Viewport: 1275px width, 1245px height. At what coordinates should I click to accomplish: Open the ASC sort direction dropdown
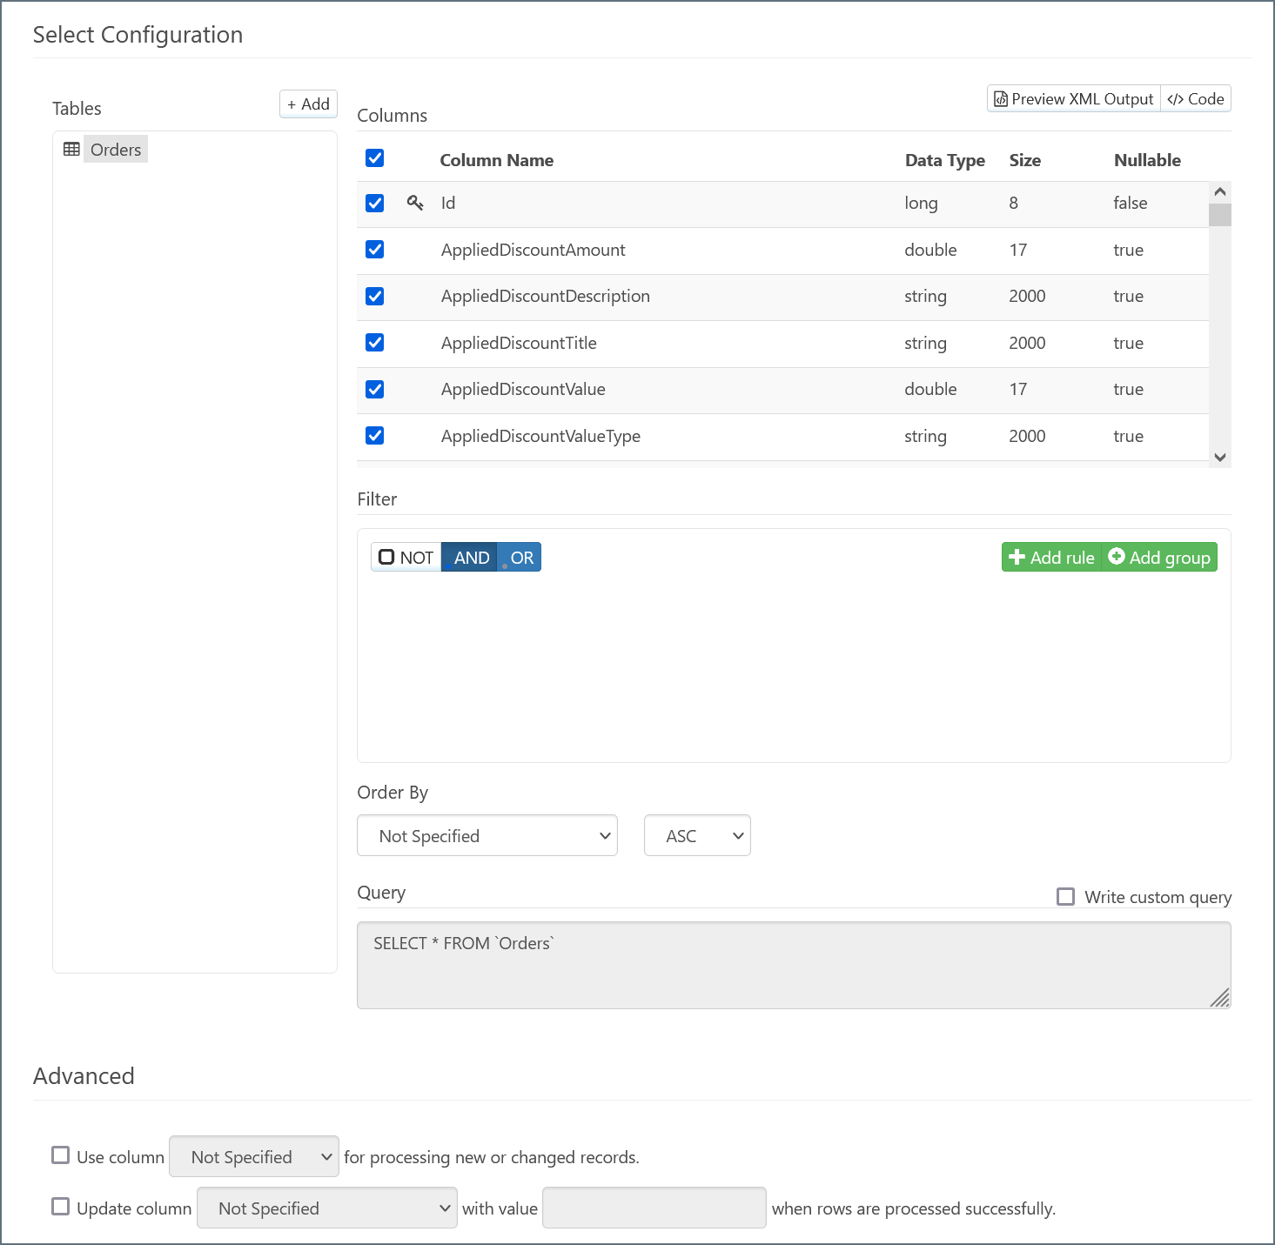click(x=697, y=836)
